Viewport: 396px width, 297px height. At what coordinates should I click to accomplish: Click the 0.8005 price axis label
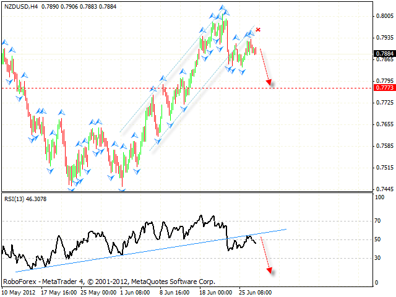[384, 18]
